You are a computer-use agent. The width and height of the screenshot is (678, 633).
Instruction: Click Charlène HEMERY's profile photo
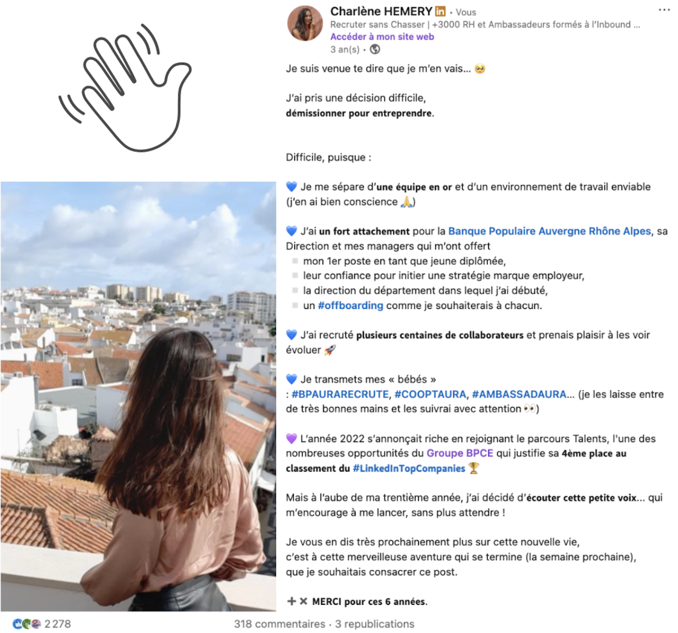point(305,23)
